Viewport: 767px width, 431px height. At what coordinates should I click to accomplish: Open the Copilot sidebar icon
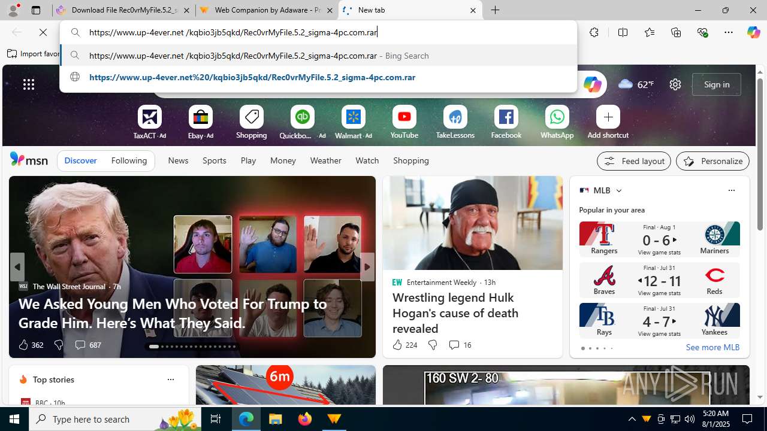coord(753,32)
